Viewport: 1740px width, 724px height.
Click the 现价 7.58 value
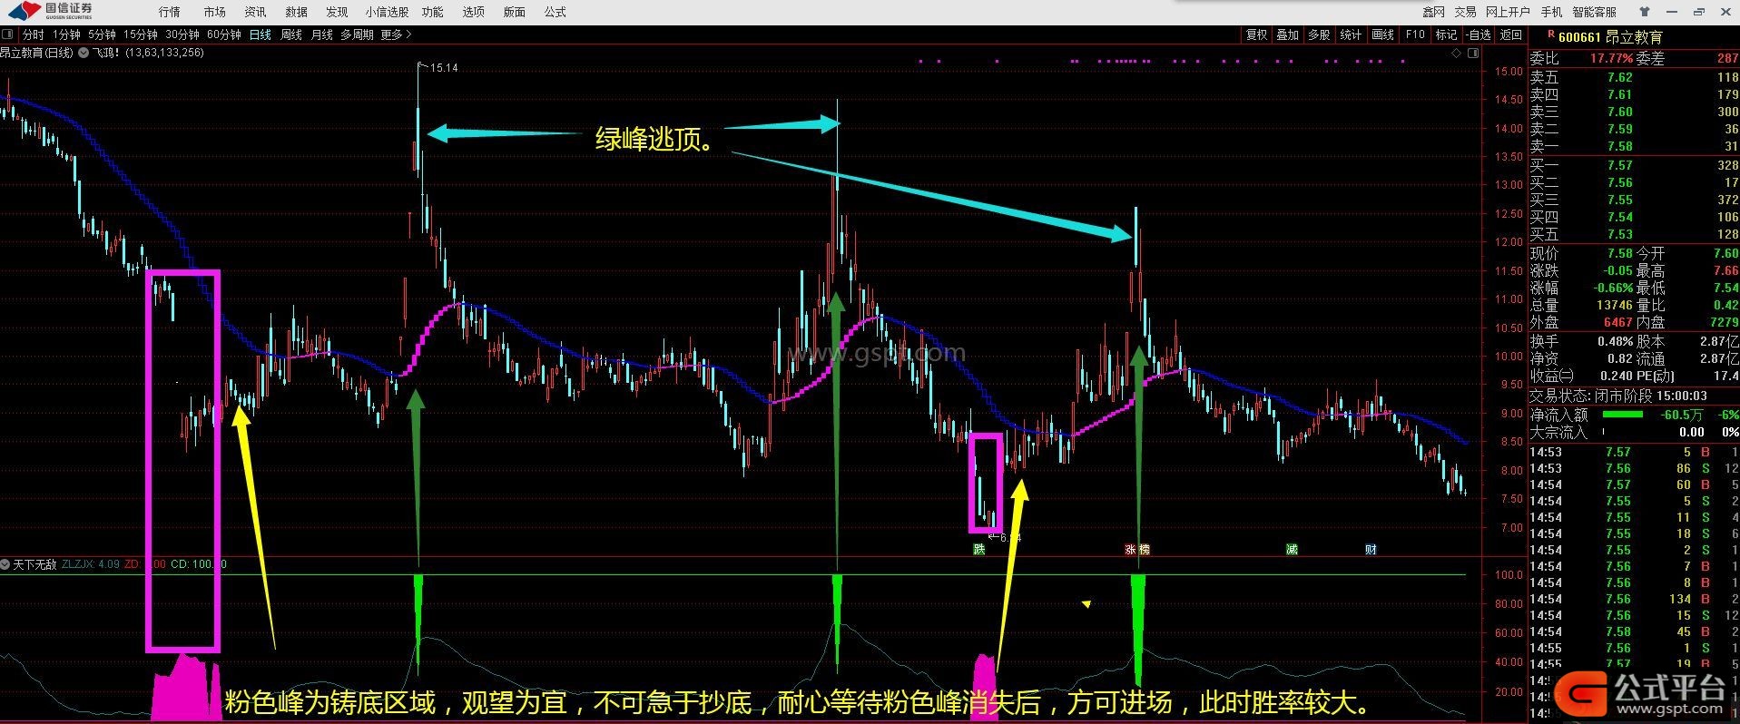tap(1618, 253)
